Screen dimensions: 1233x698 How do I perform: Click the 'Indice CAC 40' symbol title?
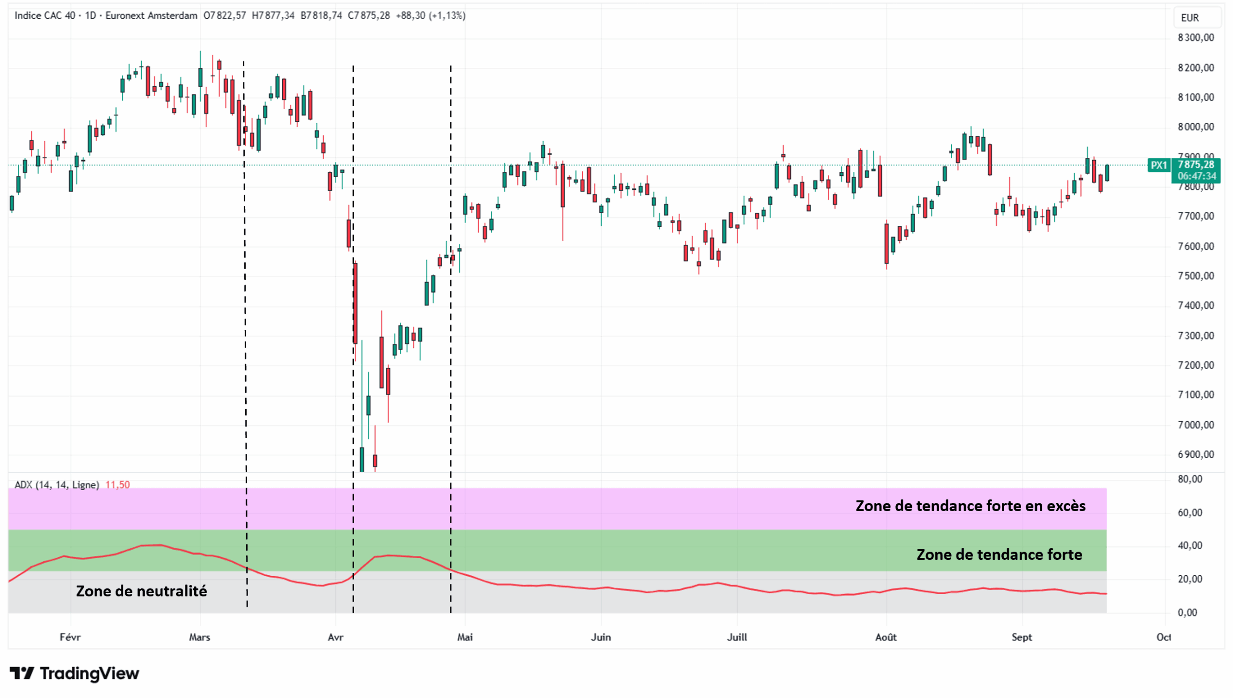pos(45,15)
